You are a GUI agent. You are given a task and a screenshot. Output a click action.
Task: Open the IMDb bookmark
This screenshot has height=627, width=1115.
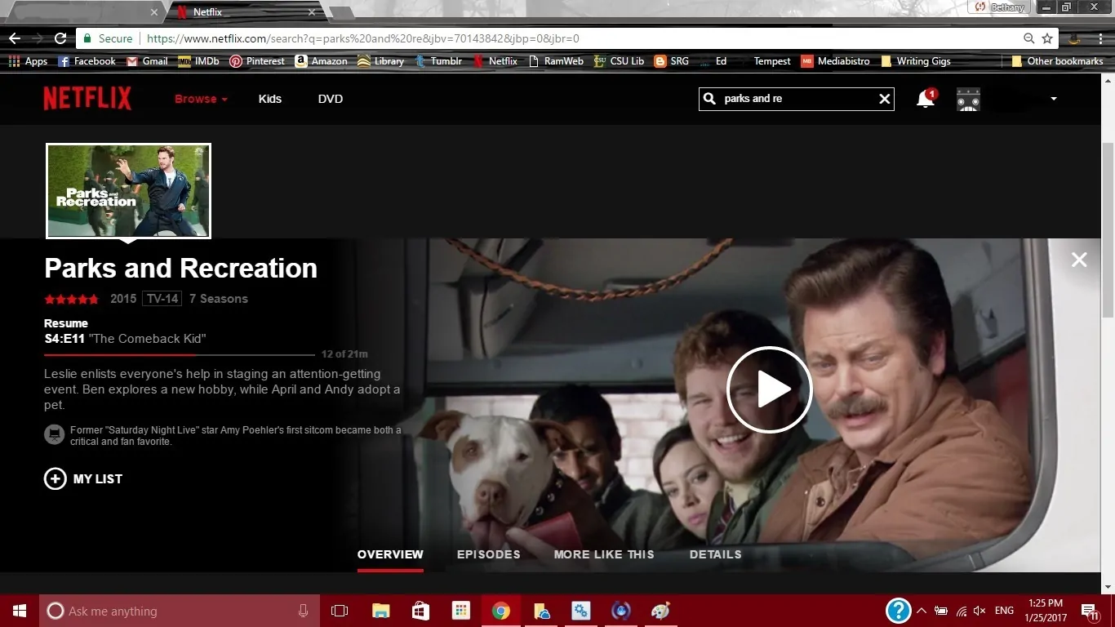click(x=199, y=61)
